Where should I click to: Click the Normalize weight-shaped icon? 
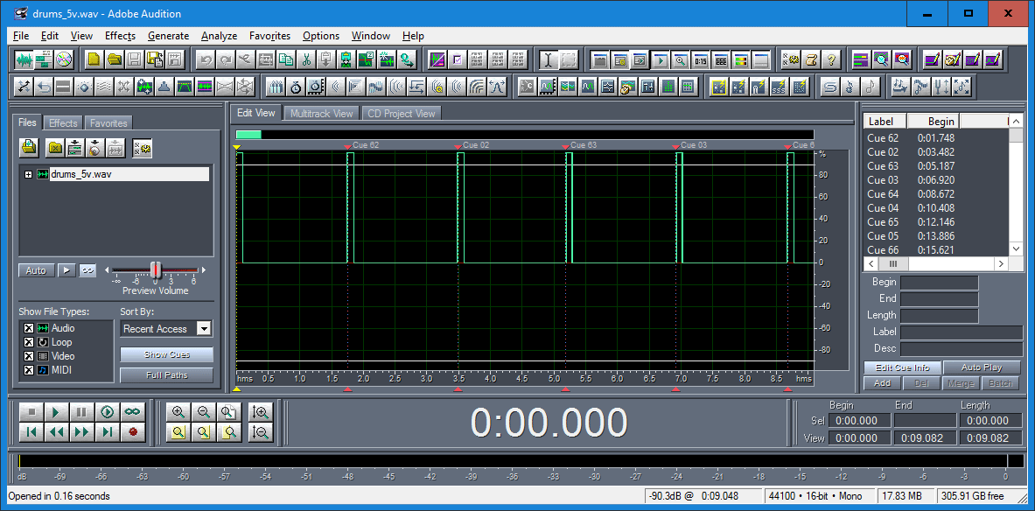click(164, 86)
